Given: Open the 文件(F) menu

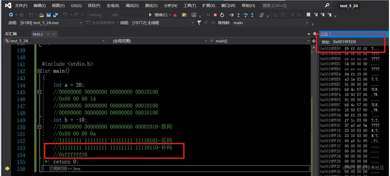Looking at the screenshot, I should (x=21, y=5).
